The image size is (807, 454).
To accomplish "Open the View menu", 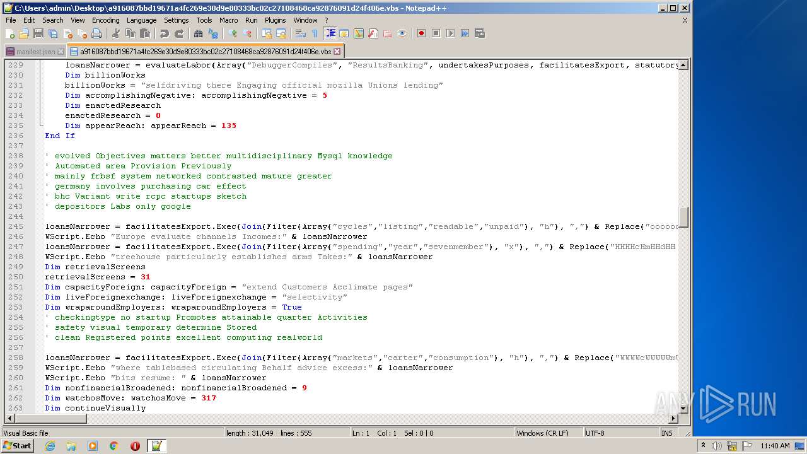I will click(x=78, y=20).
